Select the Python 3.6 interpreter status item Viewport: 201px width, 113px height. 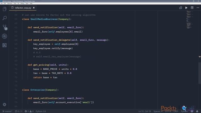click(41, 111)
